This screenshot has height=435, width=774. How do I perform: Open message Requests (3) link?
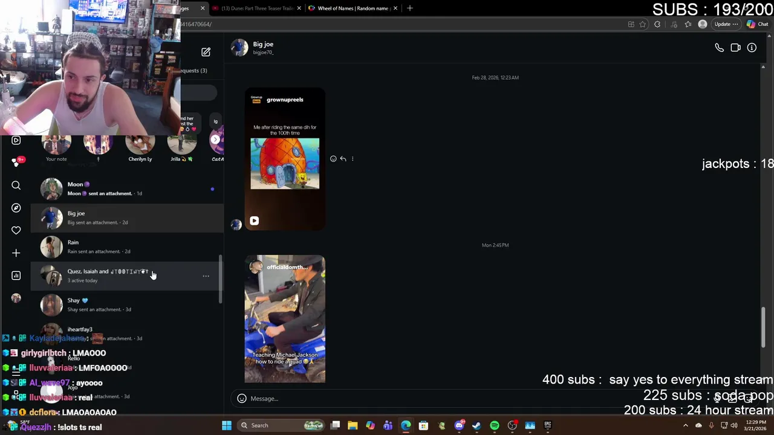[x=194, y=71]
